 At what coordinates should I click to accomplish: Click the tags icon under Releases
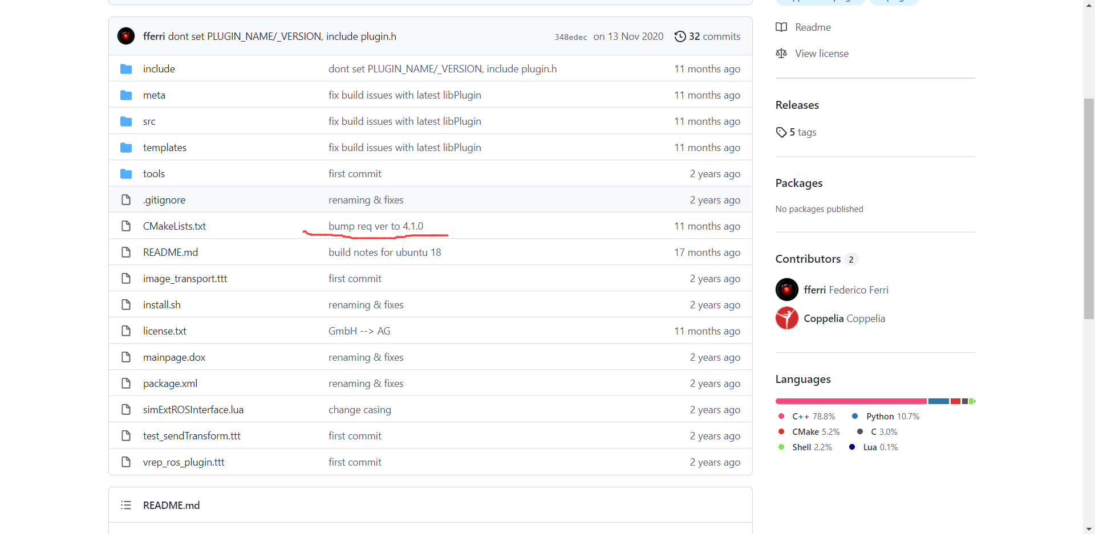(781, 132)
